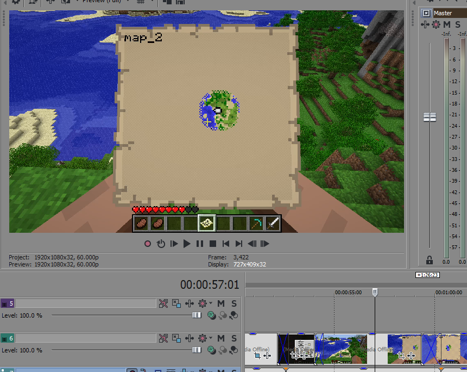Open Track Motion for track 6
The width and height of the screenshot is (467, 372).
(176, 338)
